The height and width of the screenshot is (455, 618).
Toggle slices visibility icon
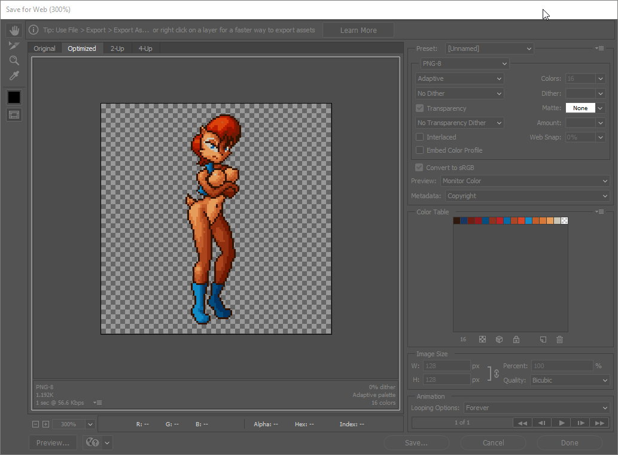point(14,114)
